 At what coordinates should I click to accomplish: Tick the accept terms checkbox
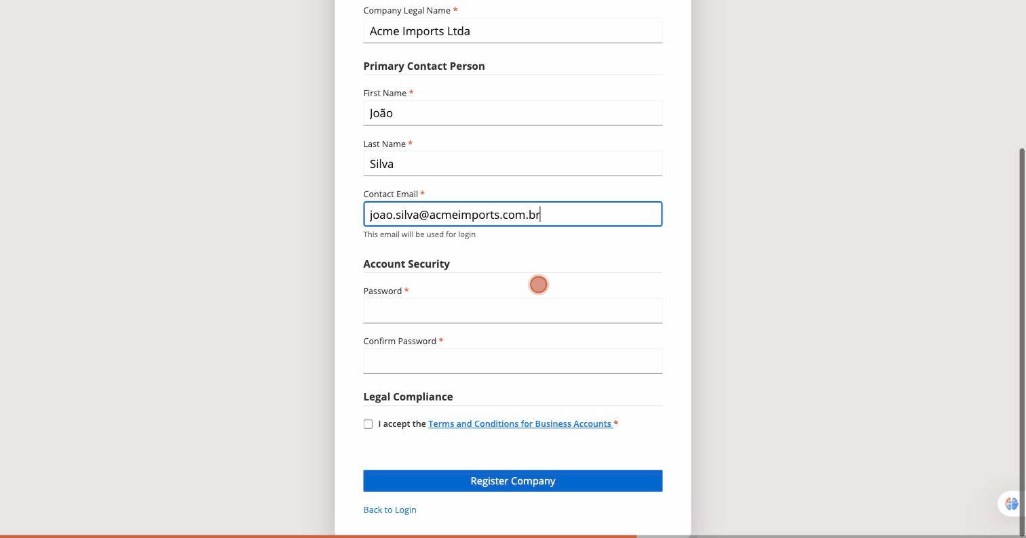click(368, 424)
